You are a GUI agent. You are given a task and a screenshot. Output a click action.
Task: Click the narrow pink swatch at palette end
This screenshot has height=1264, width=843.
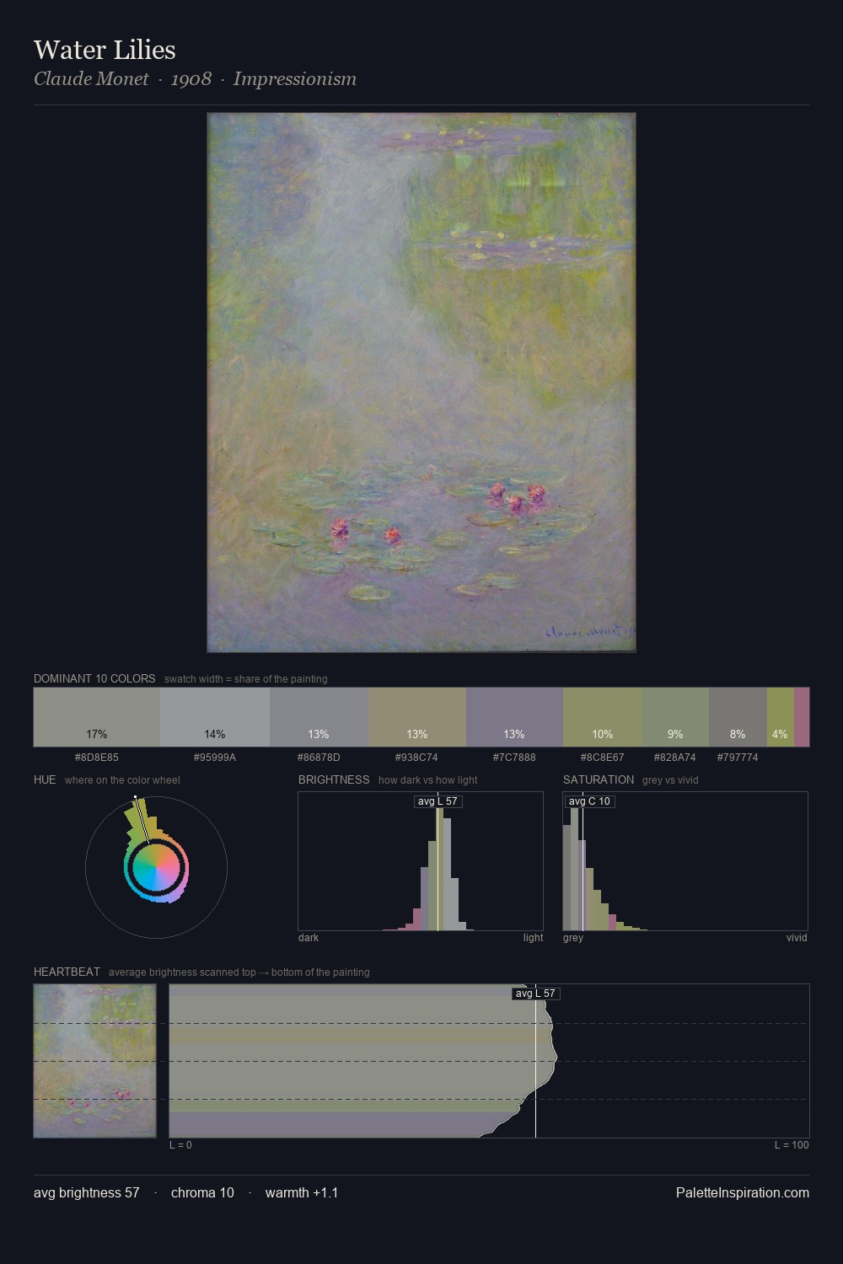[x=802, y=717]
